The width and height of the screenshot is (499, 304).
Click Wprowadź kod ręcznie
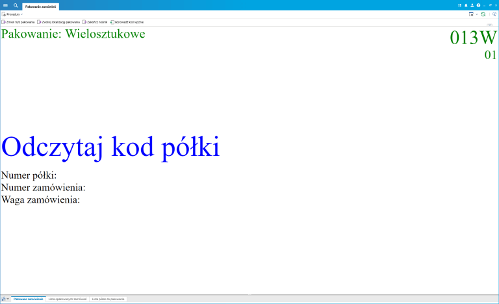[127, 22]
